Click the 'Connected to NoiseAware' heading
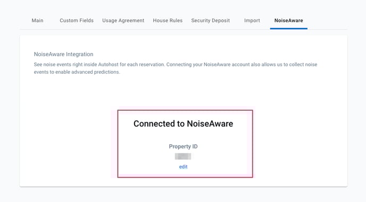366x202 pixels. 183,124
